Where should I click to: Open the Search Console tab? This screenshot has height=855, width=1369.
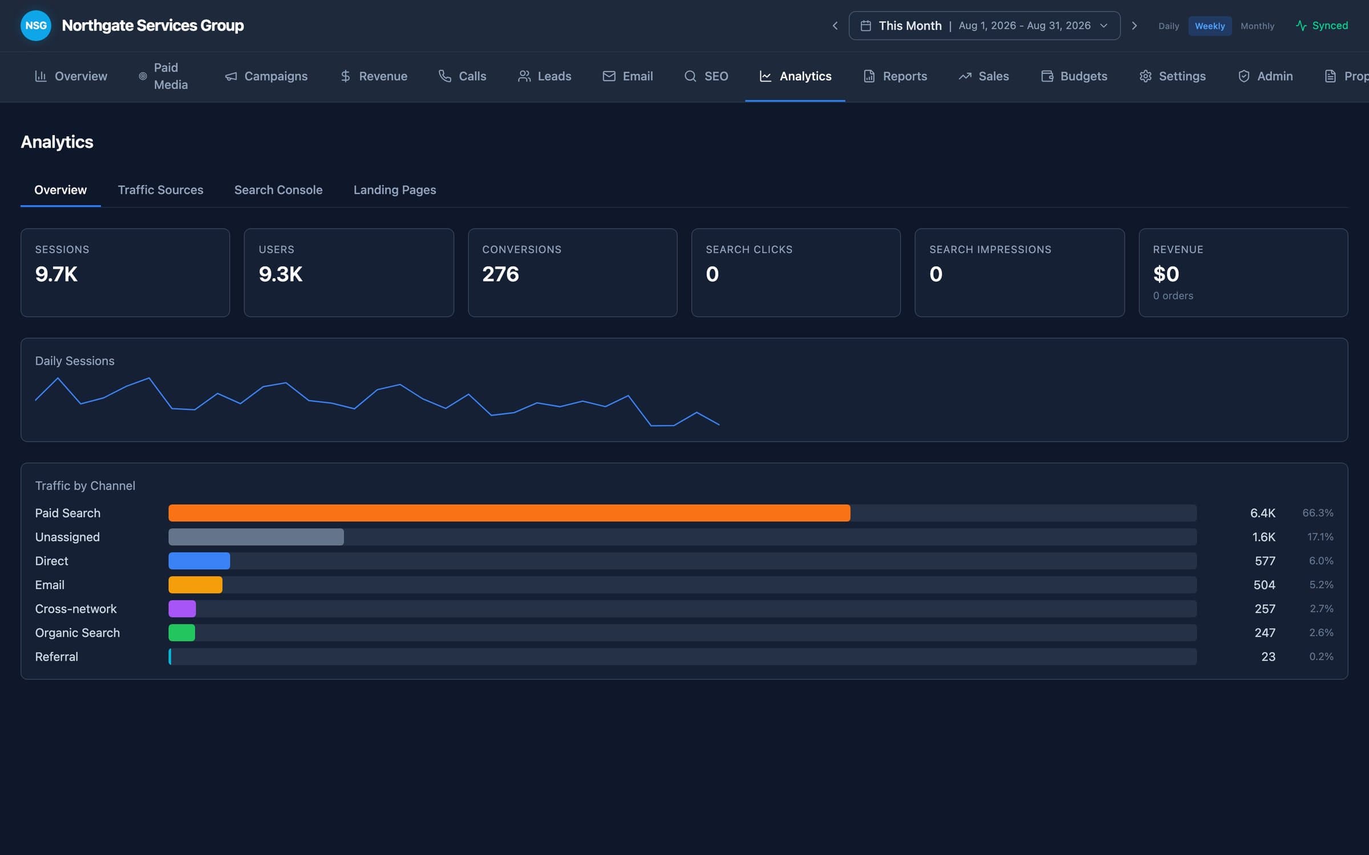click(x=278, y=190)
